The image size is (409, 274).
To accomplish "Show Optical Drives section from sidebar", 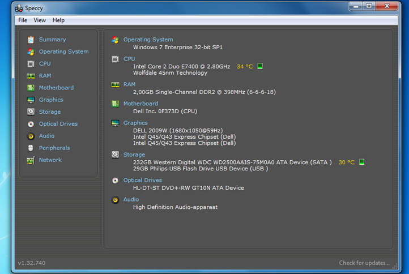I will (x=58, y=124).
